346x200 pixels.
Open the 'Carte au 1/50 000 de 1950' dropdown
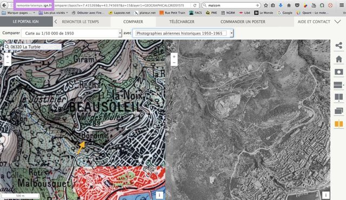(71, 34)
